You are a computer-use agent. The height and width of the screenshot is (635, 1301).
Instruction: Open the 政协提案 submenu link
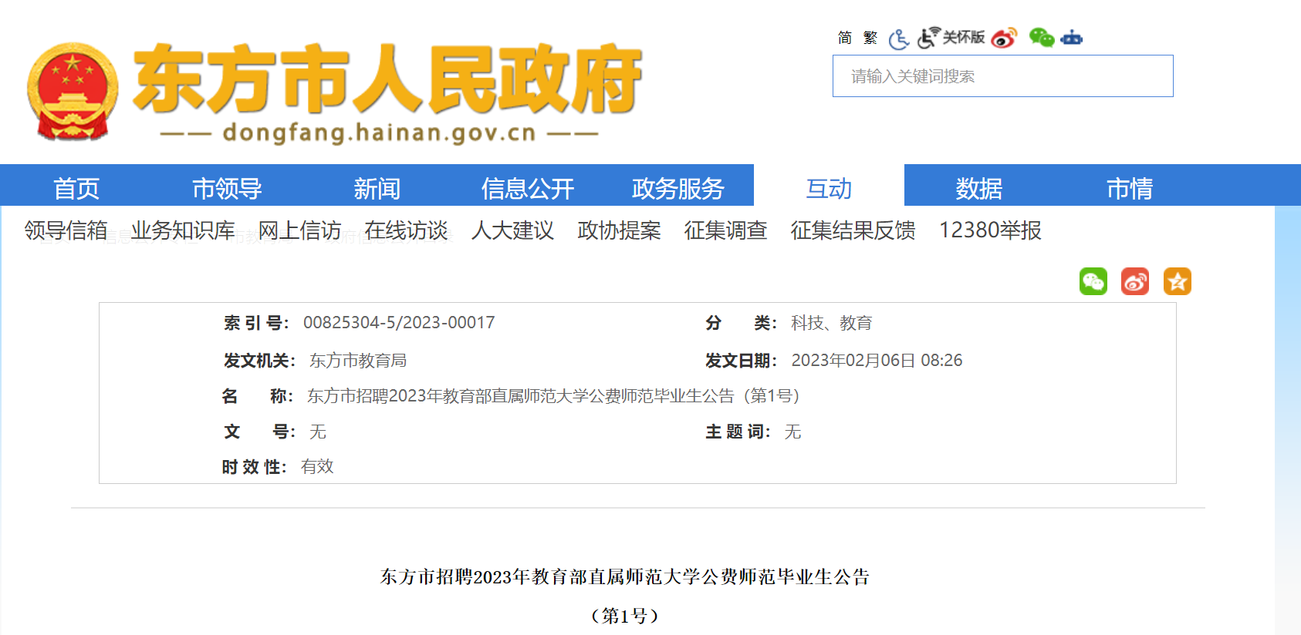tap(619, 230)
